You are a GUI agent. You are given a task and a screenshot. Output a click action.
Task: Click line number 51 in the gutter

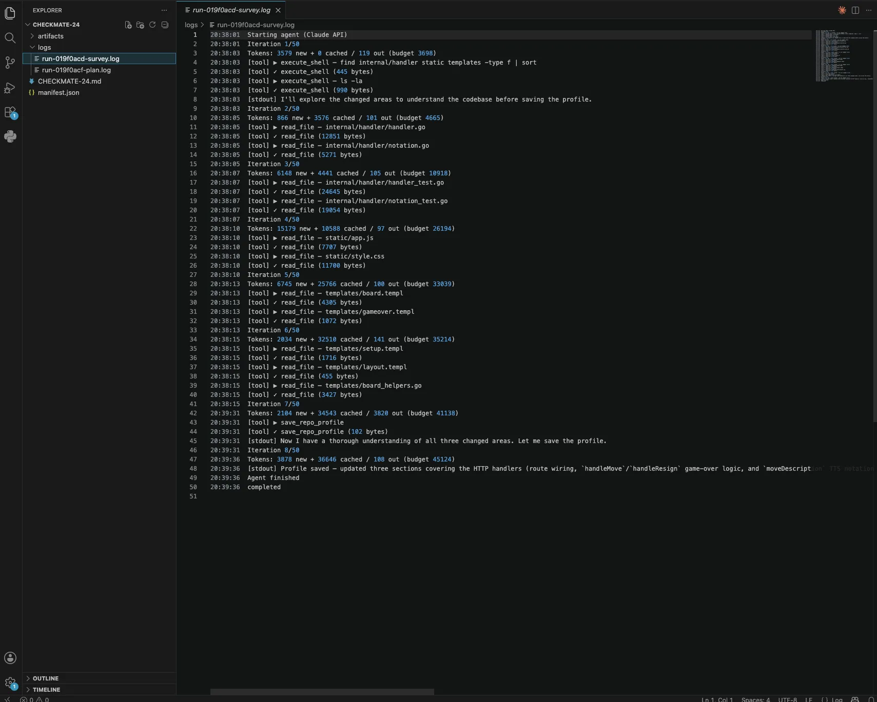pos(193,496)
